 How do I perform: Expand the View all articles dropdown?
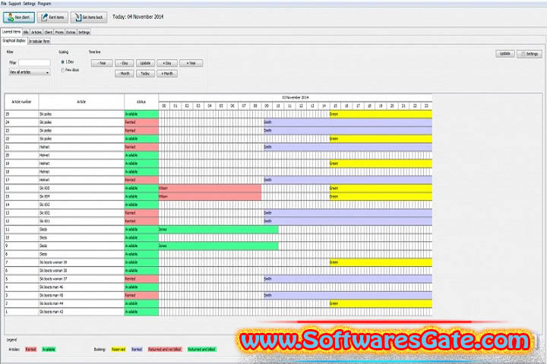30,72
